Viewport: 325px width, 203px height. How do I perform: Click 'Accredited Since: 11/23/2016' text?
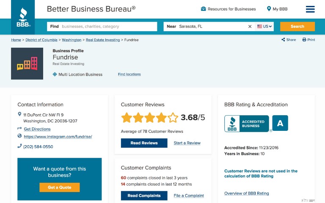(251, 148)
